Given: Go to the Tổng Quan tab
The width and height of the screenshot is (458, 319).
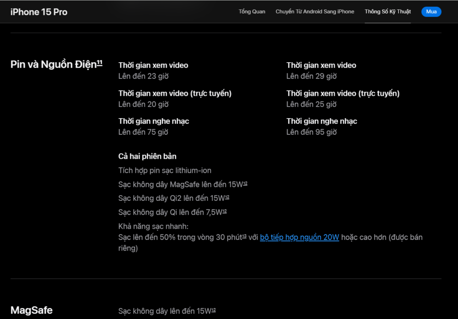Looking at the screenshot, I should click(x=252, y=12).
